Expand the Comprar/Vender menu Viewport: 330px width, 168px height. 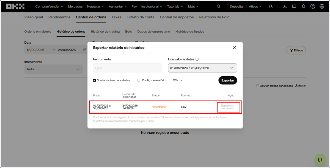click(x=49, y=6)
